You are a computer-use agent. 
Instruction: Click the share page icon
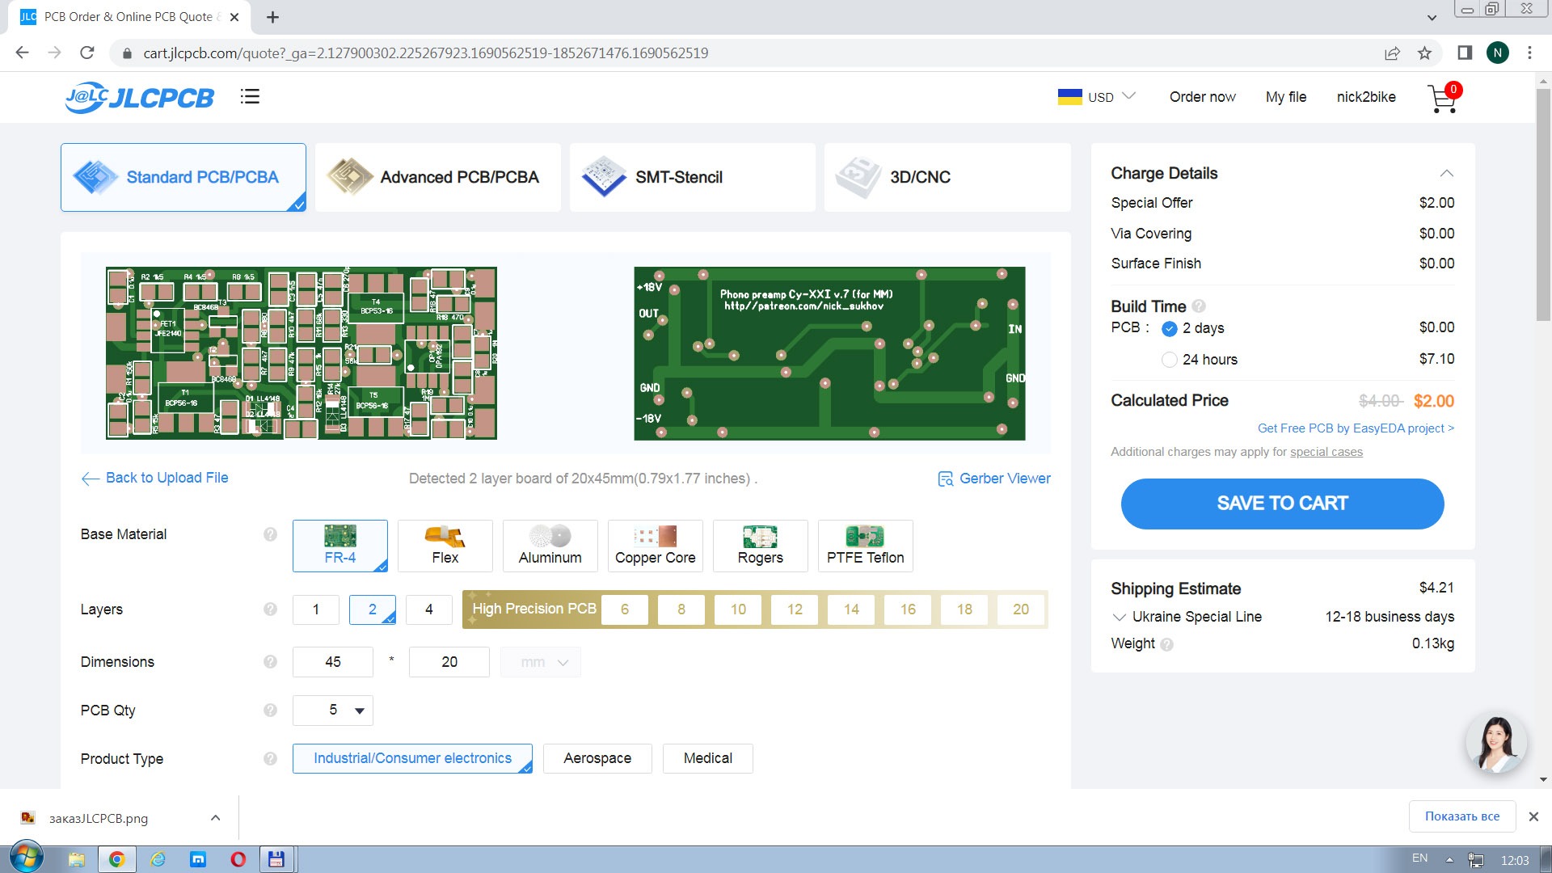tap(1392, 53)
